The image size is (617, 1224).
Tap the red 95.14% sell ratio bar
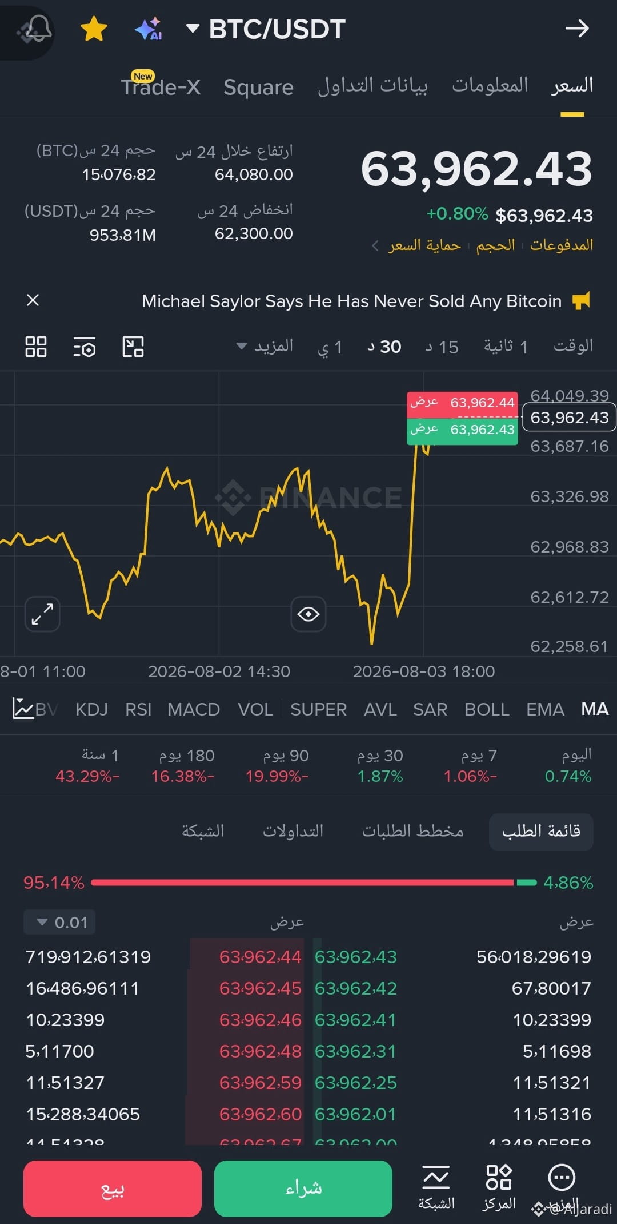[x=302, y=883]
